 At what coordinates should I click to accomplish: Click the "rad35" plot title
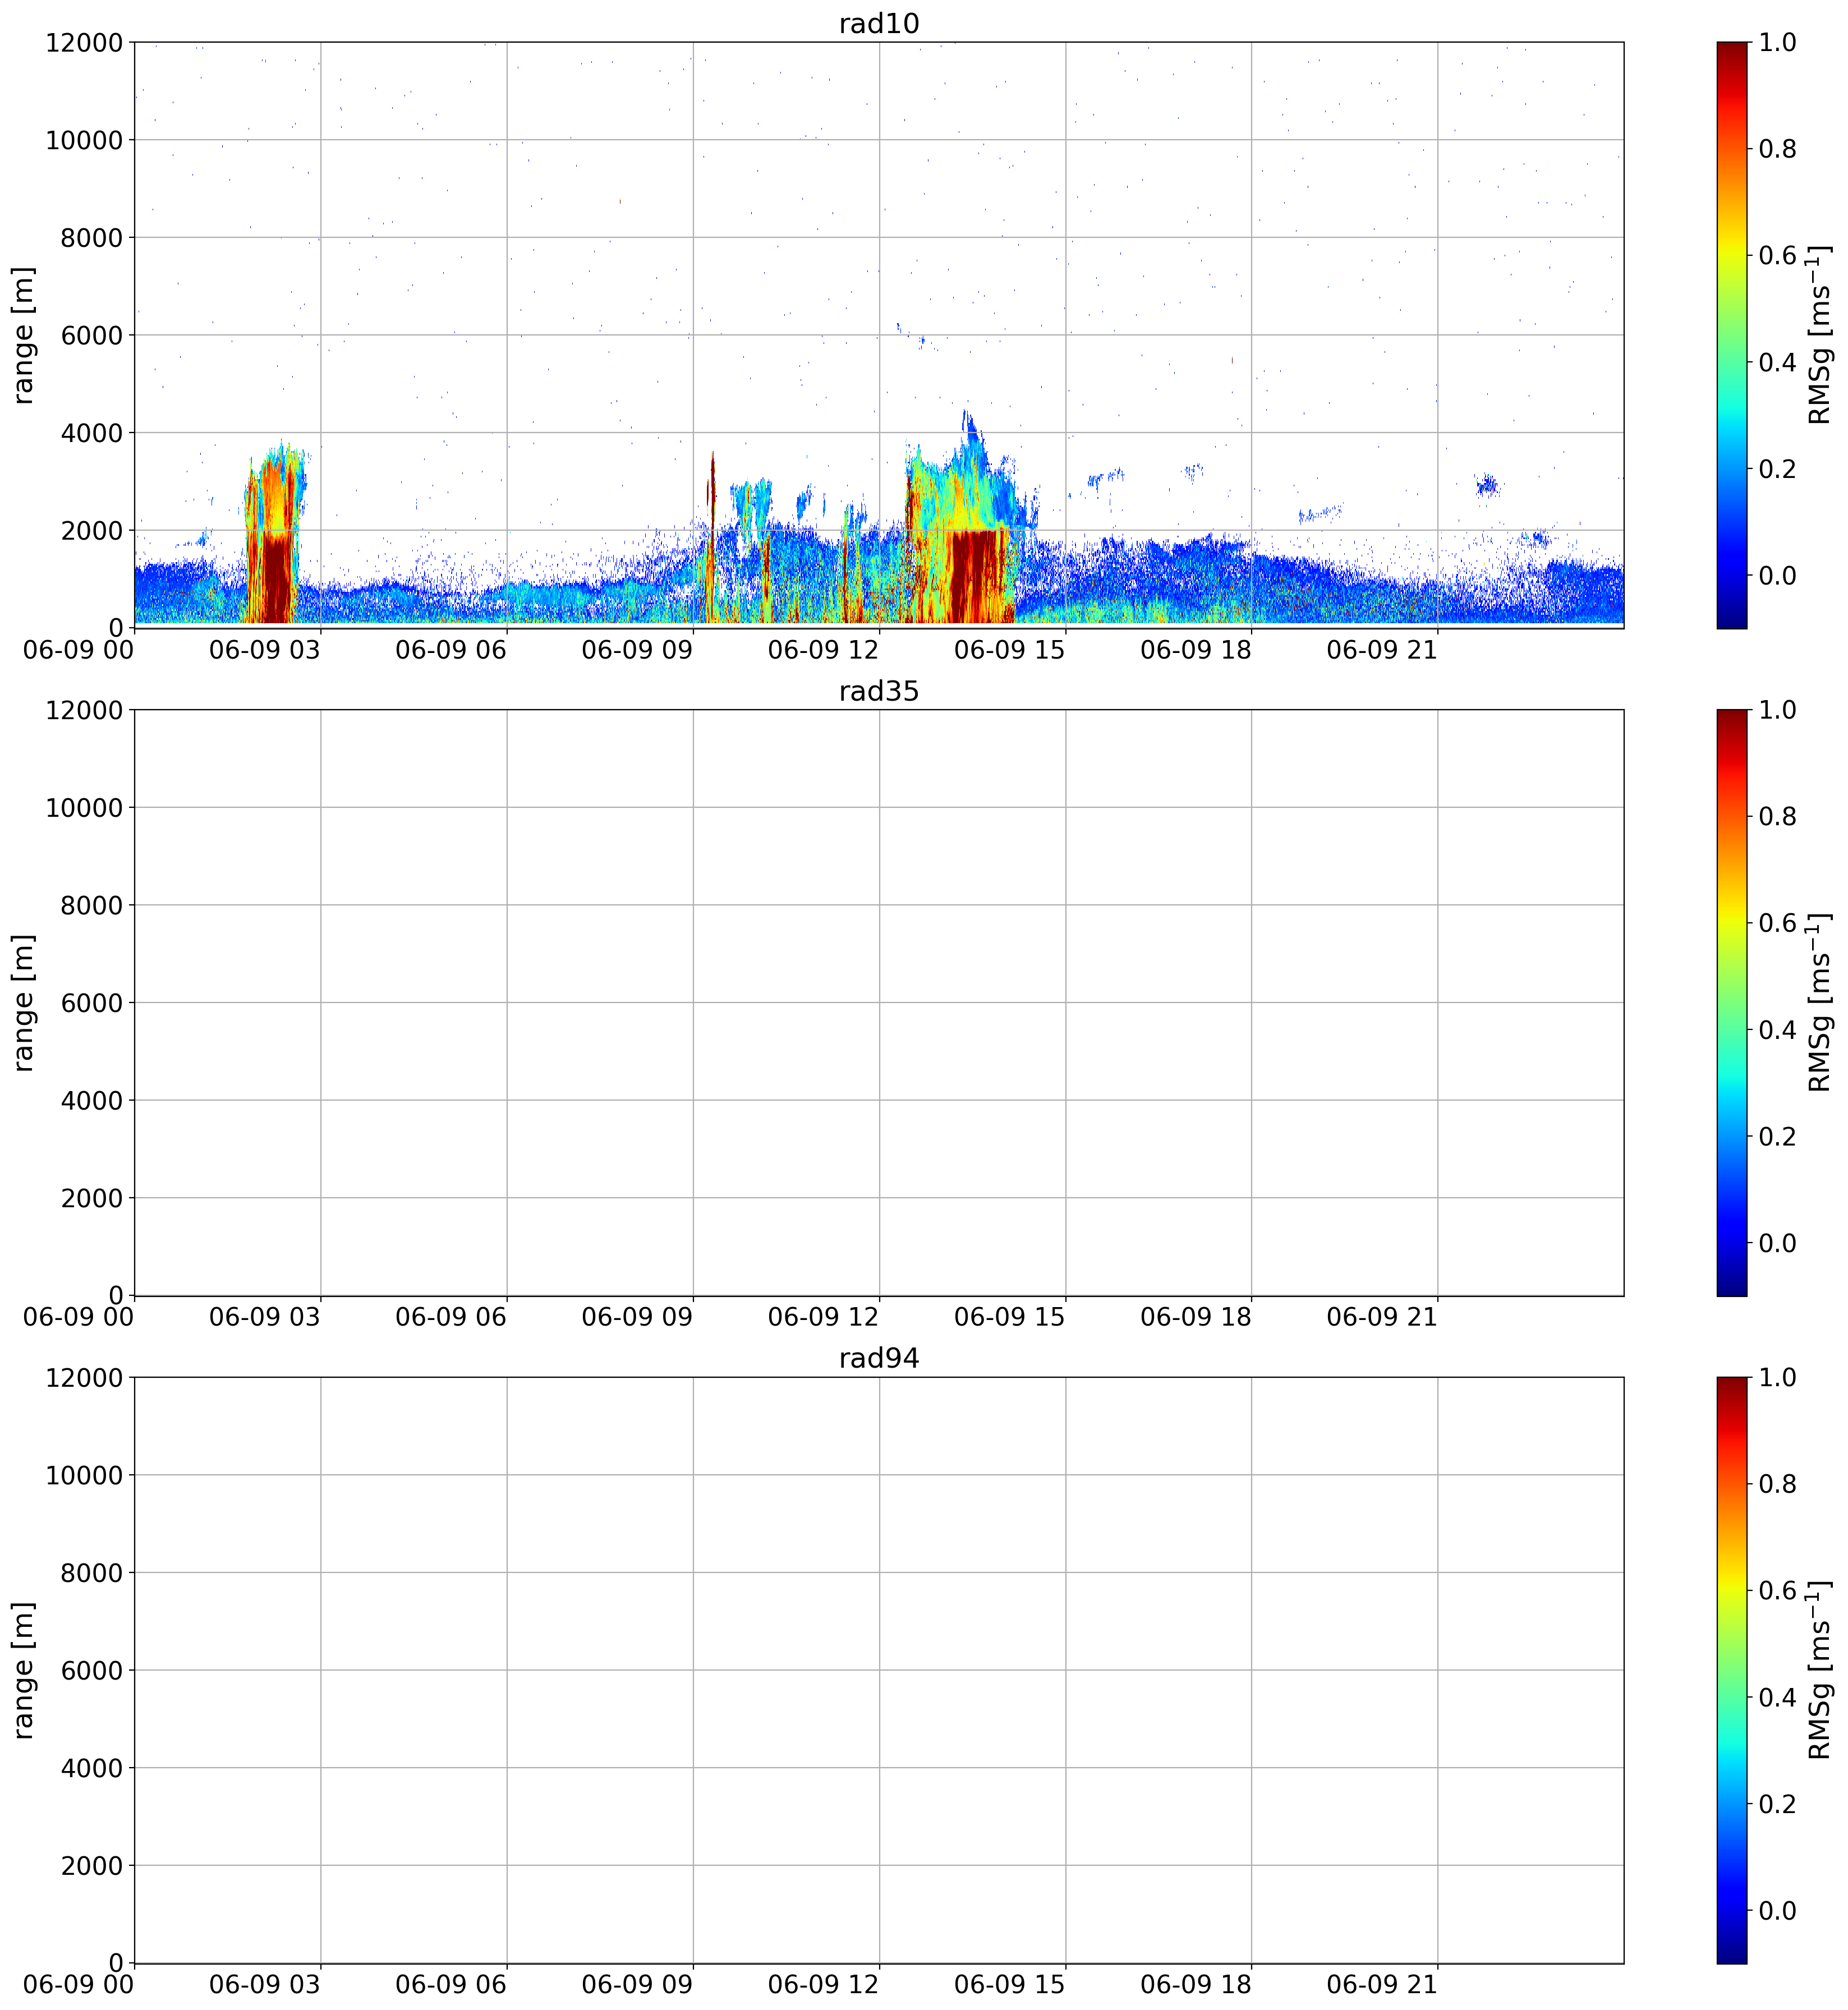879,692
